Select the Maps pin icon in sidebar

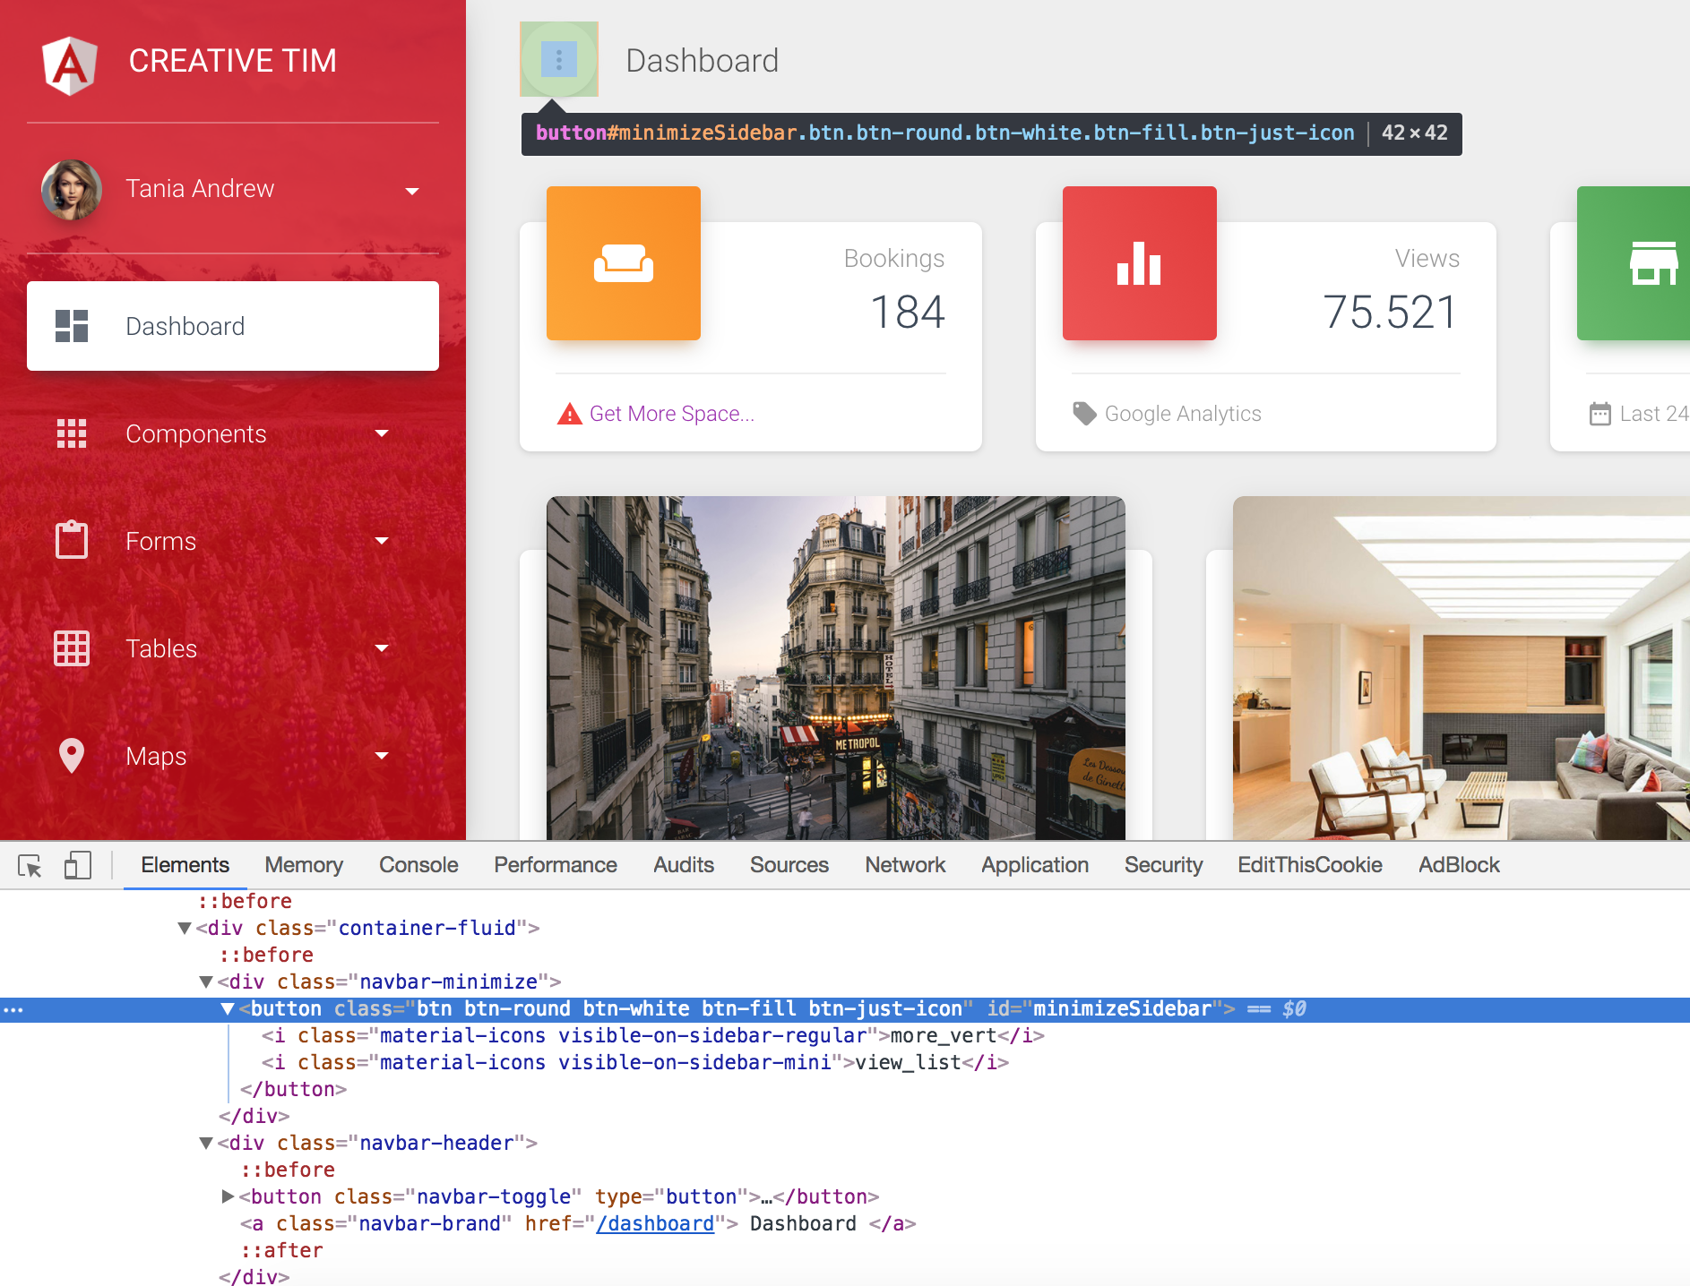click(x=72, y=755)
